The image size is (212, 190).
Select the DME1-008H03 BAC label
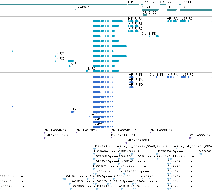pos(161,130)
